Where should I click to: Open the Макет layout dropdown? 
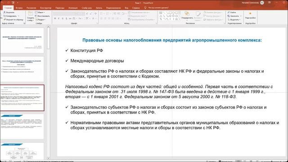click(x=40, y=12)
